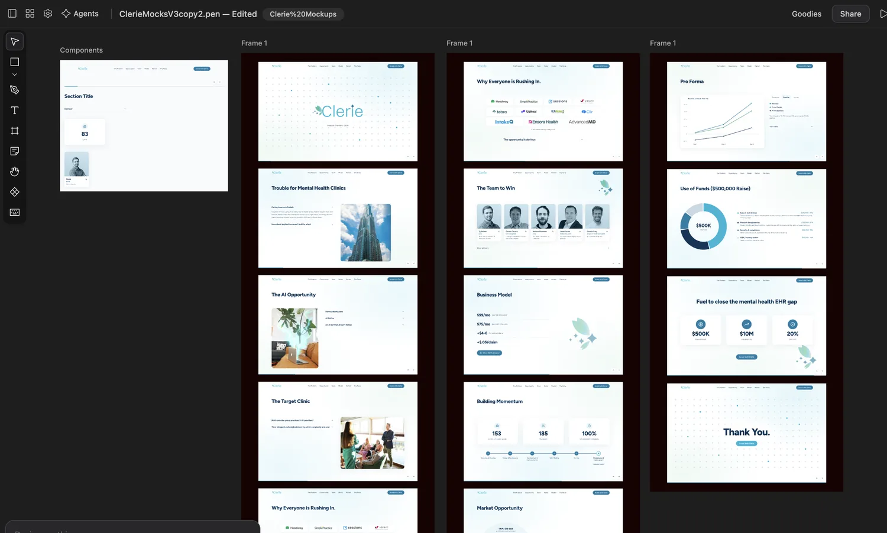Open the Components diamond tool
Screen dimensions: 887x533
(15, 192)
